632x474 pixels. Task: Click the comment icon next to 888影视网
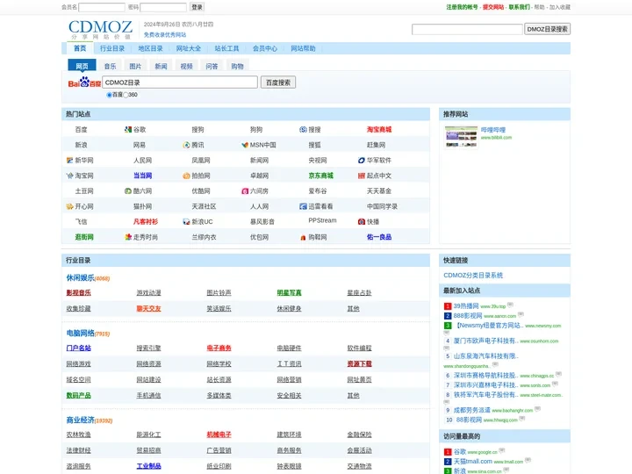521,314
